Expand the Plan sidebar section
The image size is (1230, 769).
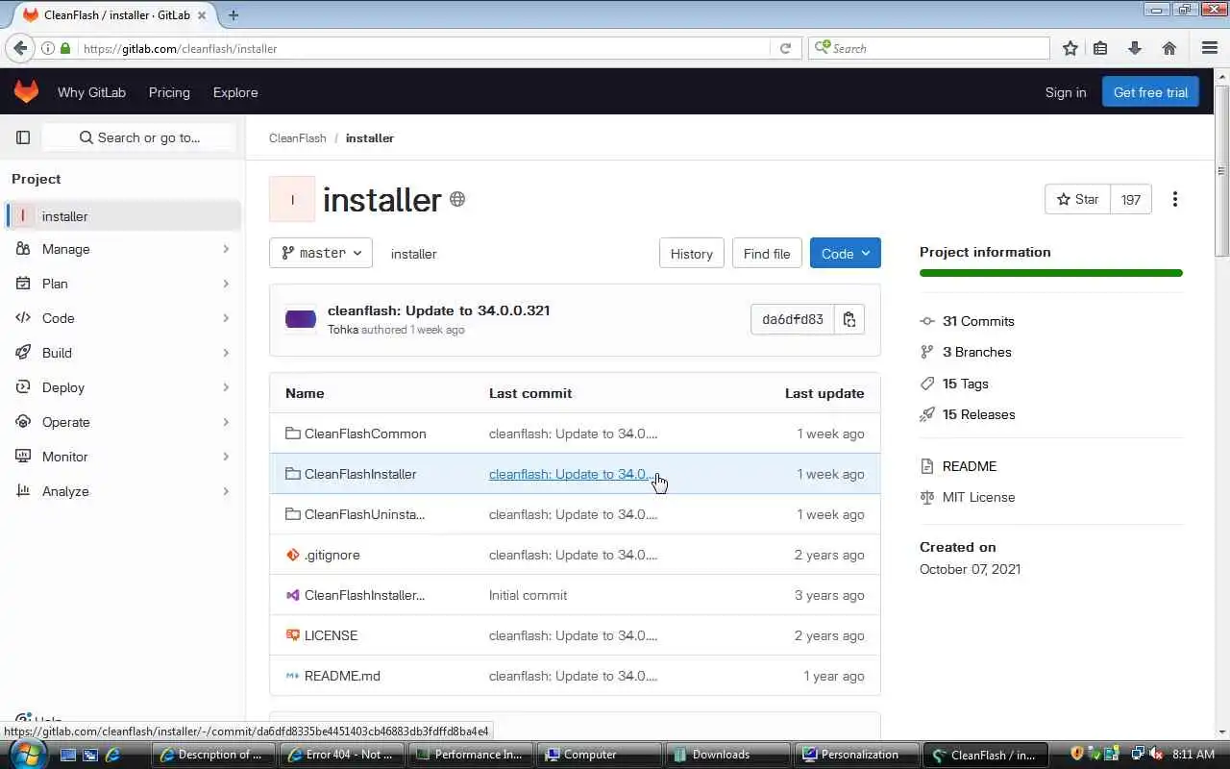(x=122, y=284)
